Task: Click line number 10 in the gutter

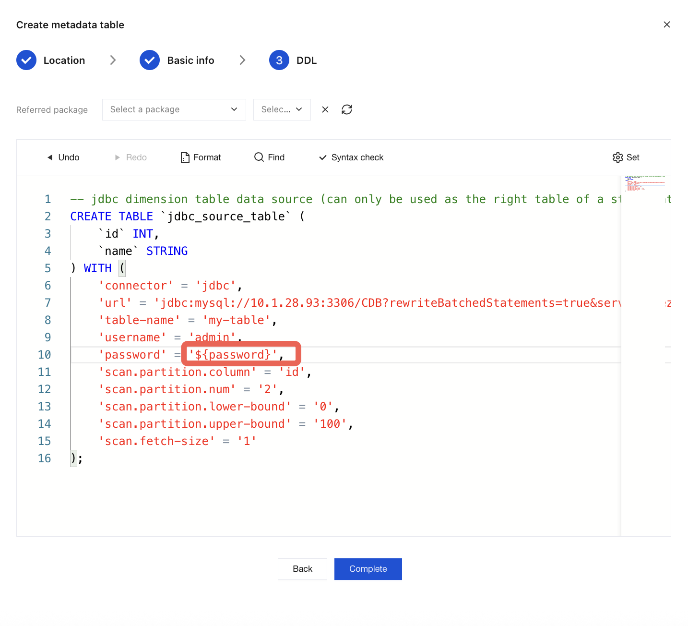Action: click(x=44, y=355)
